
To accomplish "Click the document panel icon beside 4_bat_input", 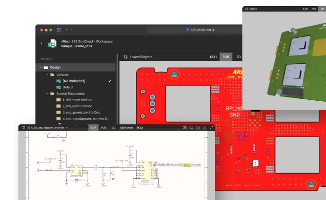I will point(23,128).
